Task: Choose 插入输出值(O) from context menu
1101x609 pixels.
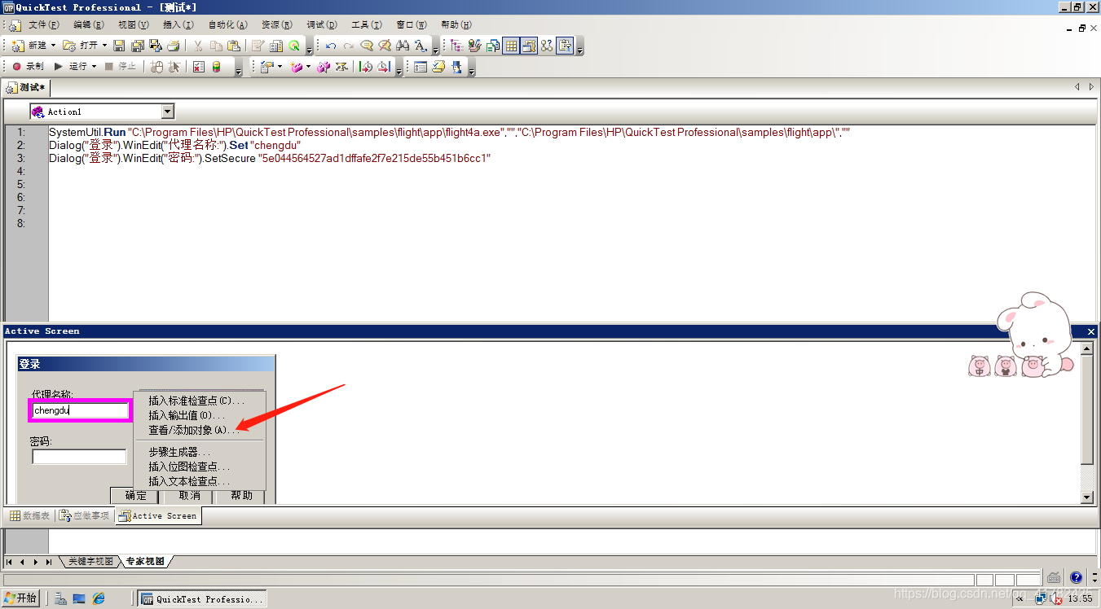Action: (200, 415)
